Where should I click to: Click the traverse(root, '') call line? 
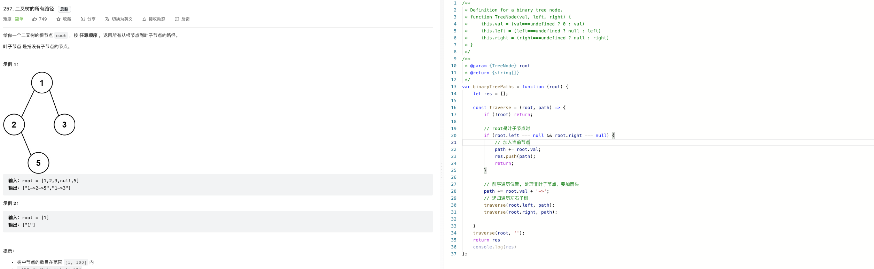499,233
